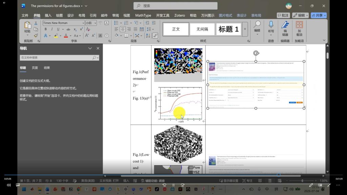Image resolution: width=347 pixels, height=195 pixels.
Task: Apply the 标题 1 style
Action: (229, 29)
